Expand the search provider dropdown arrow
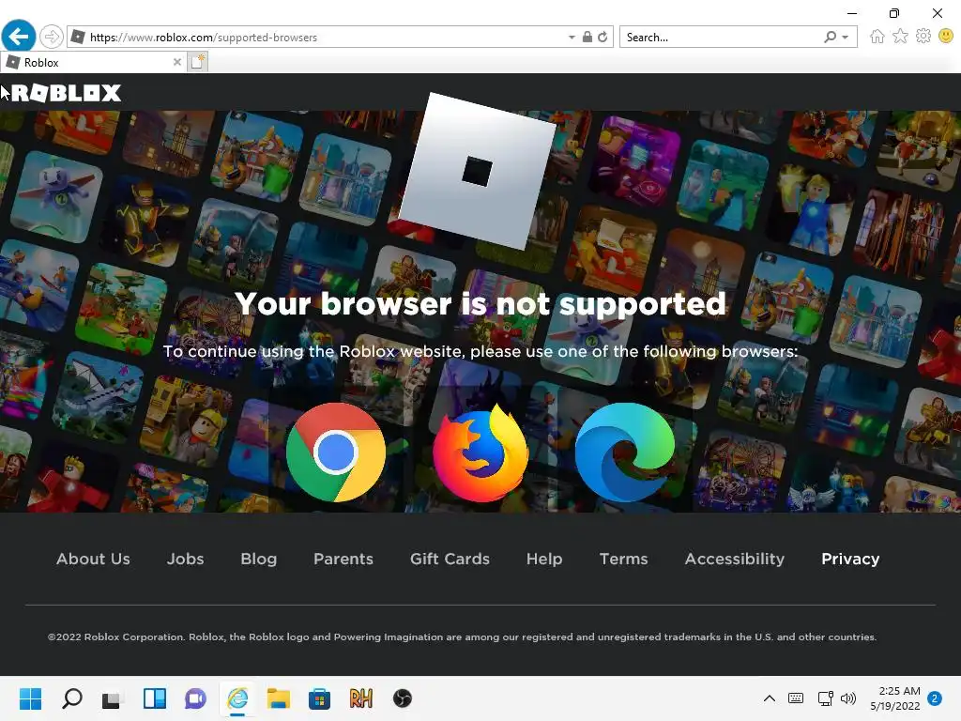The height and width of the screenshot is (721, 961). click(x=846, y=38)
